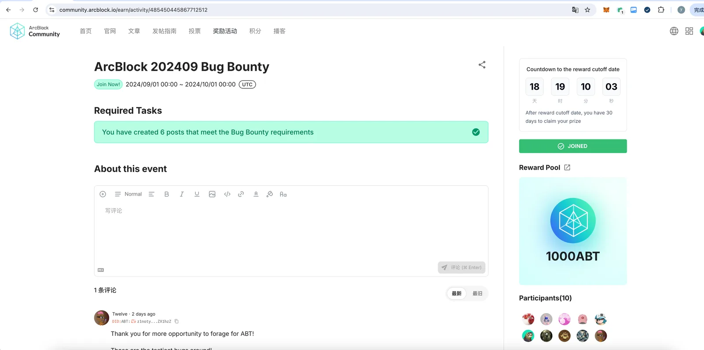This screenshot has height=350, width=704.
Task: Open the browser extensions puzzle menu
Action: pos(661,10)
